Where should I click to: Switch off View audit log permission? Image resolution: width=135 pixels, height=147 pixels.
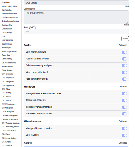point(124,135)
